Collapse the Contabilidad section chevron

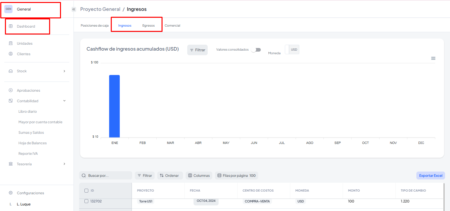(64, 101)
